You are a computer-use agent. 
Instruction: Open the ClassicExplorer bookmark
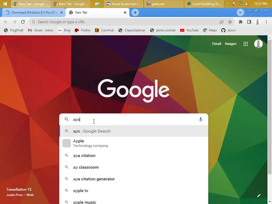tap(132, 30)
